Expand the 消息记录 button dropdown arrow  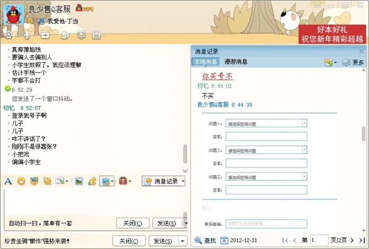coord(183,181)
